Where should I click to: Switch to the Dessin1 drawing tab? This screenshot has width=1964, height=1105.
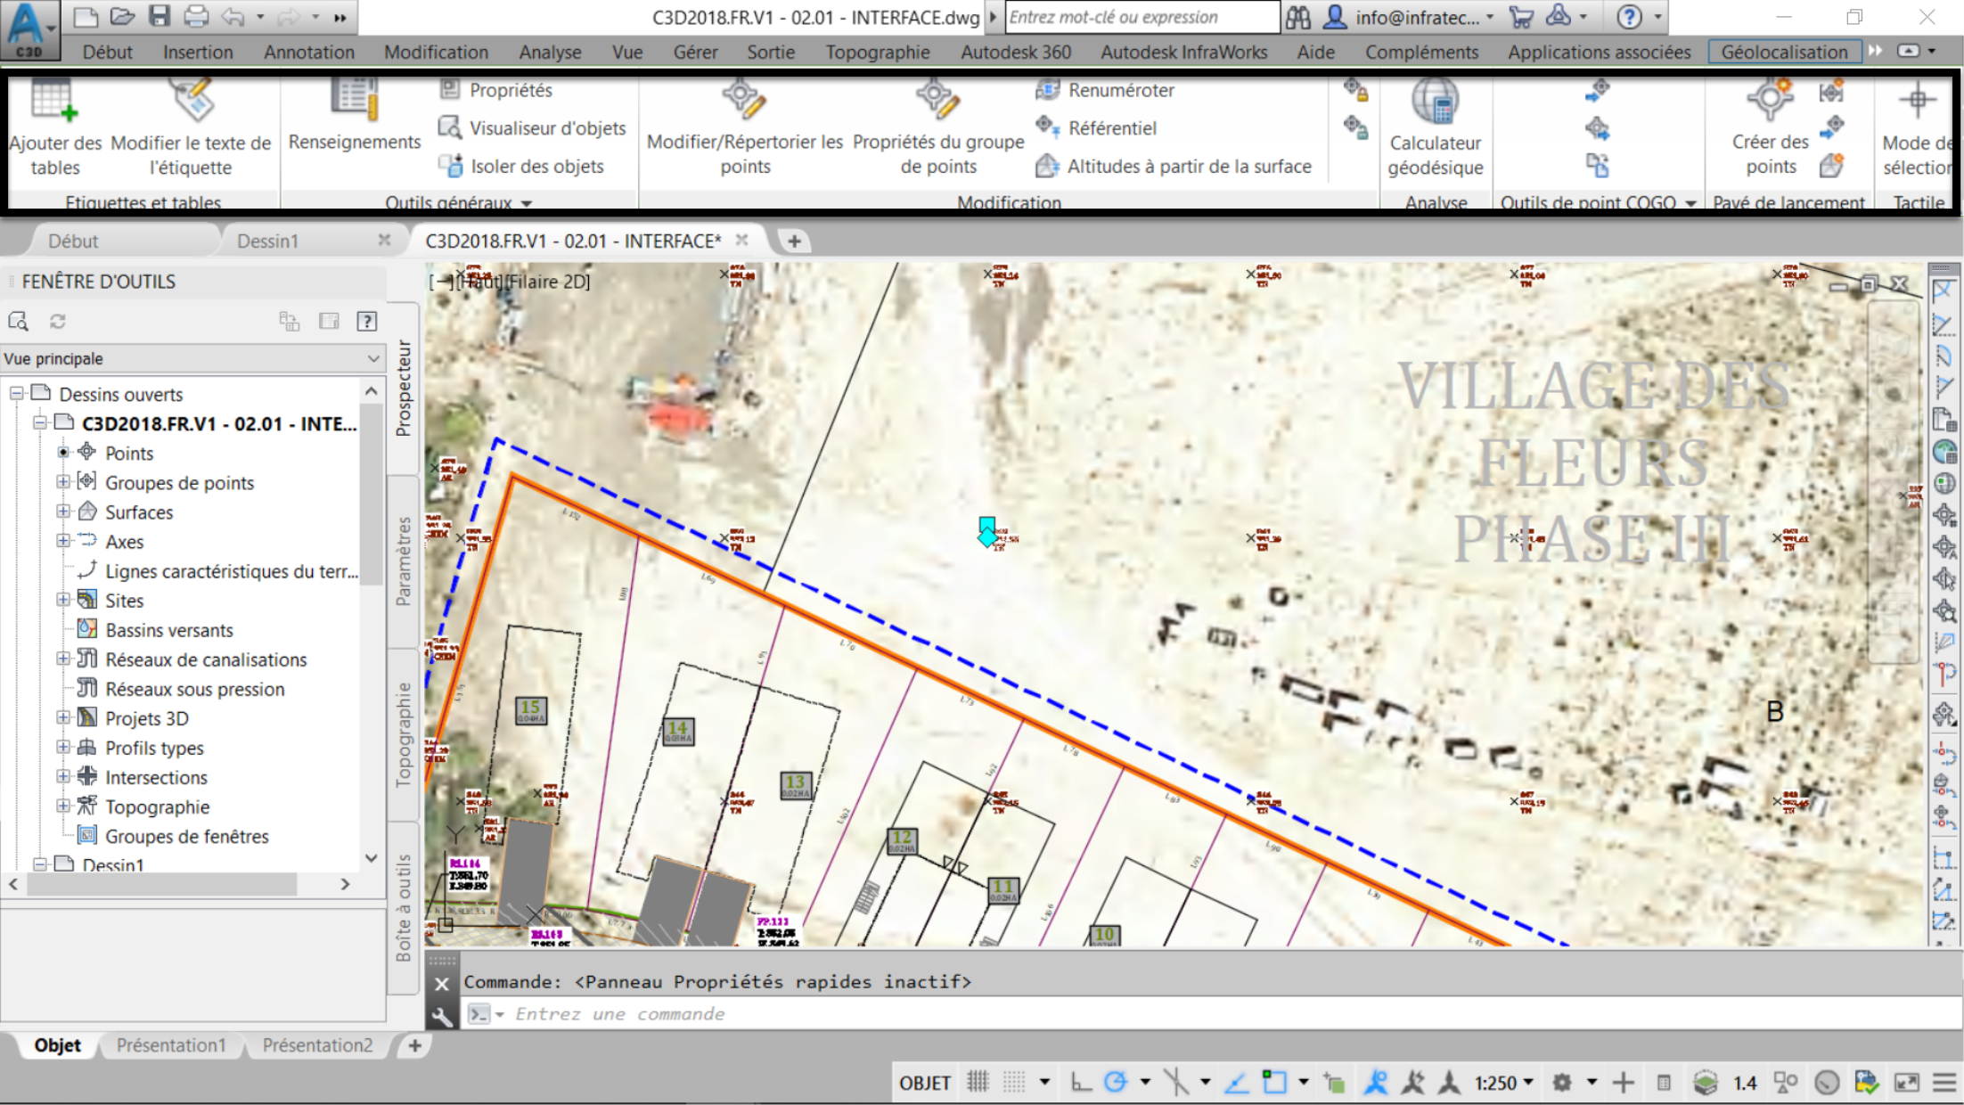[x=267, y=241]
